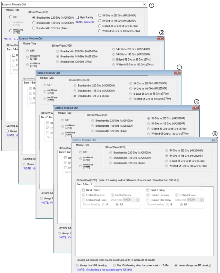The width and height of the screenshot is (220, 273).
Task: Toggle Band 2 Enabled Start Delay checkbox
Action: pos(148,200)
